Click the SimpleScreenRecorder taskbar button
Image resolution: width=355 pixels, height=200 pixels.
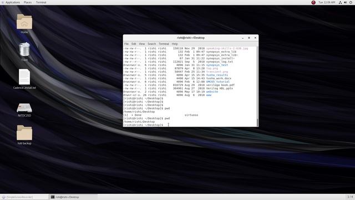[x=24, y=197]
